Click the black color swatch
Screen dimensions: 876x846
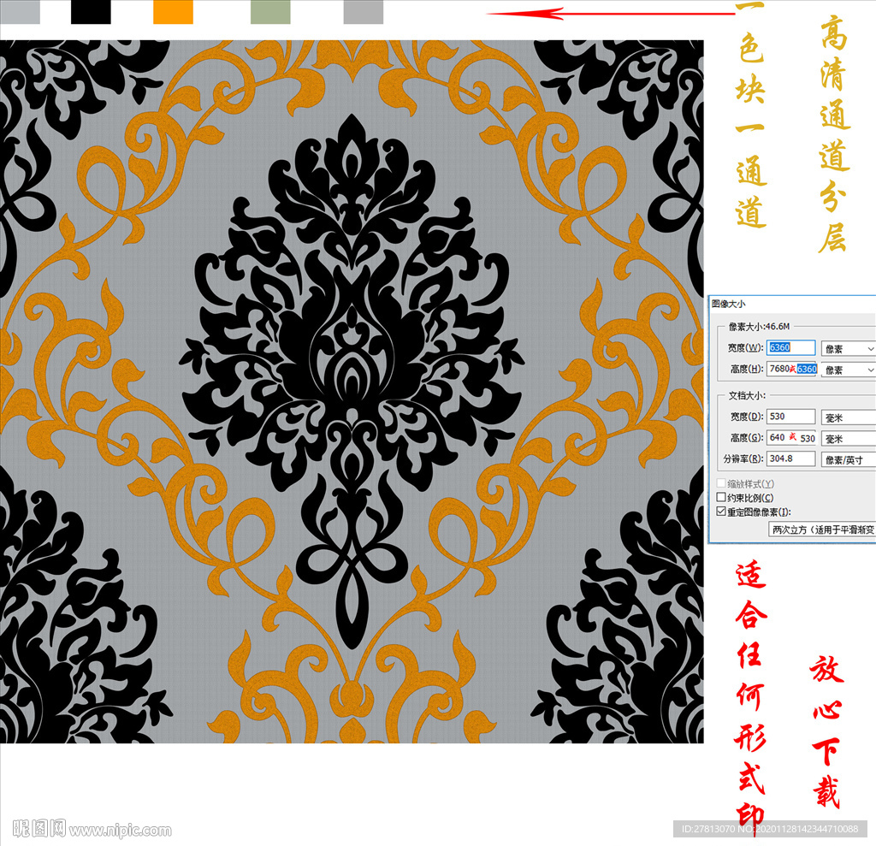[91, 12]
